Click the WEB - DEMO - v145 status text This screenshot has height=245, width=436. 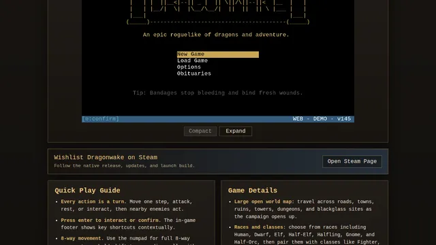click(322, 119)
